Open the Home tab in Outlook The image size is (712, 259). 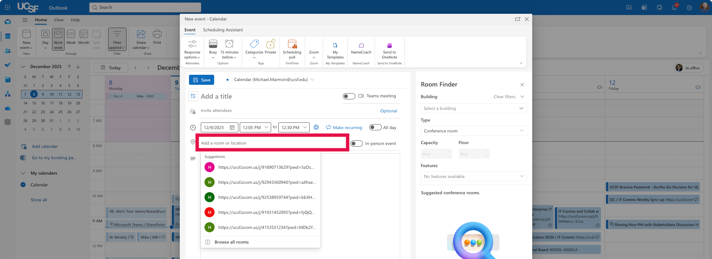point(41,20)
